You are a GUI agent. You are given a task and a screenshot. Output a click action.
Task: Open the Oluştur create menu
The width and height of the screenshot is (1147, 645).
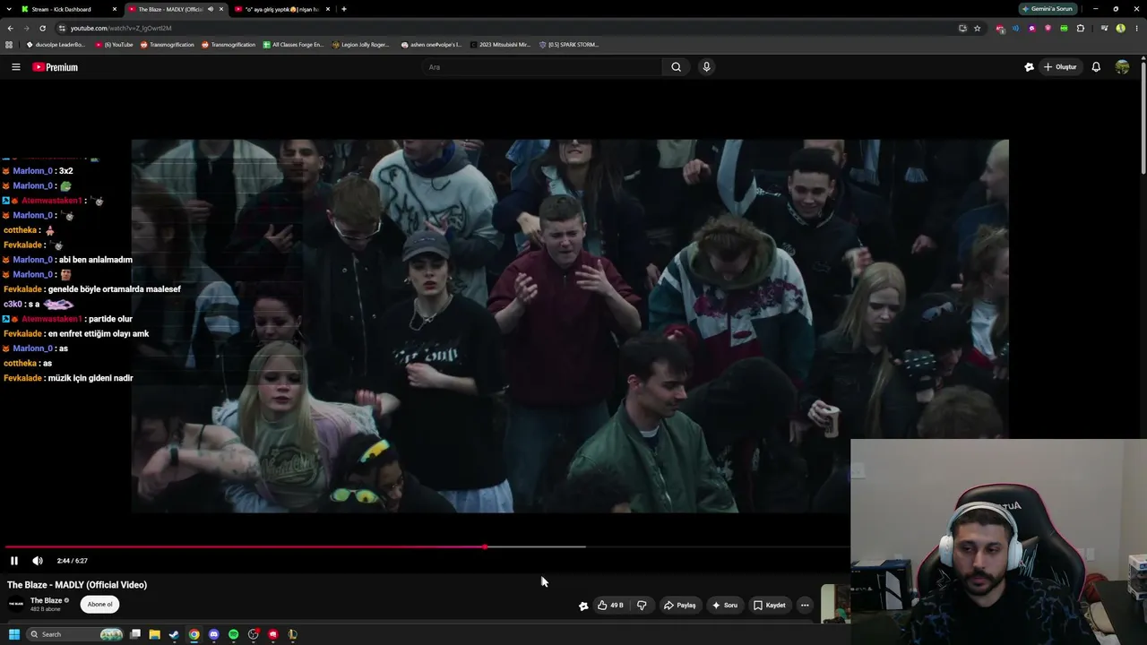pyautogui.click(x=1060, y=67)
